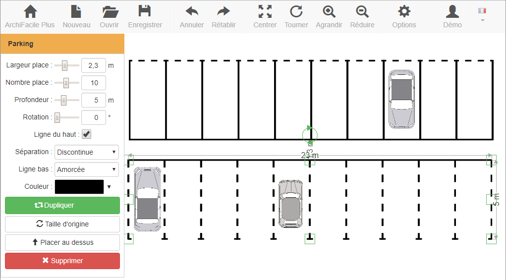Screen dimensions: 506x280
Task: Pick the black Couleur swatch
Action: [x=79, y=187]
